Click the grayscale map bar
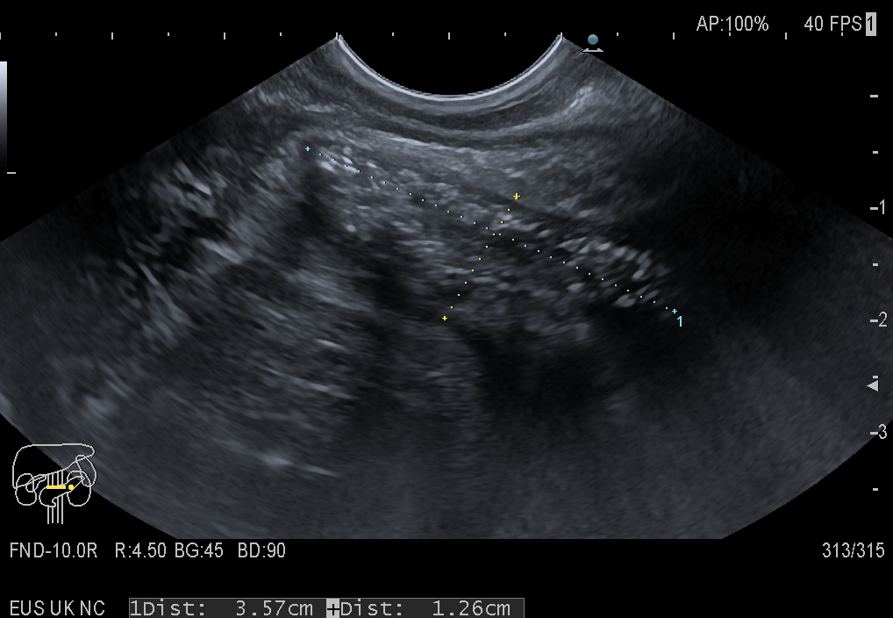This screenshot has height=618, width=893. (x=4, y=114)
